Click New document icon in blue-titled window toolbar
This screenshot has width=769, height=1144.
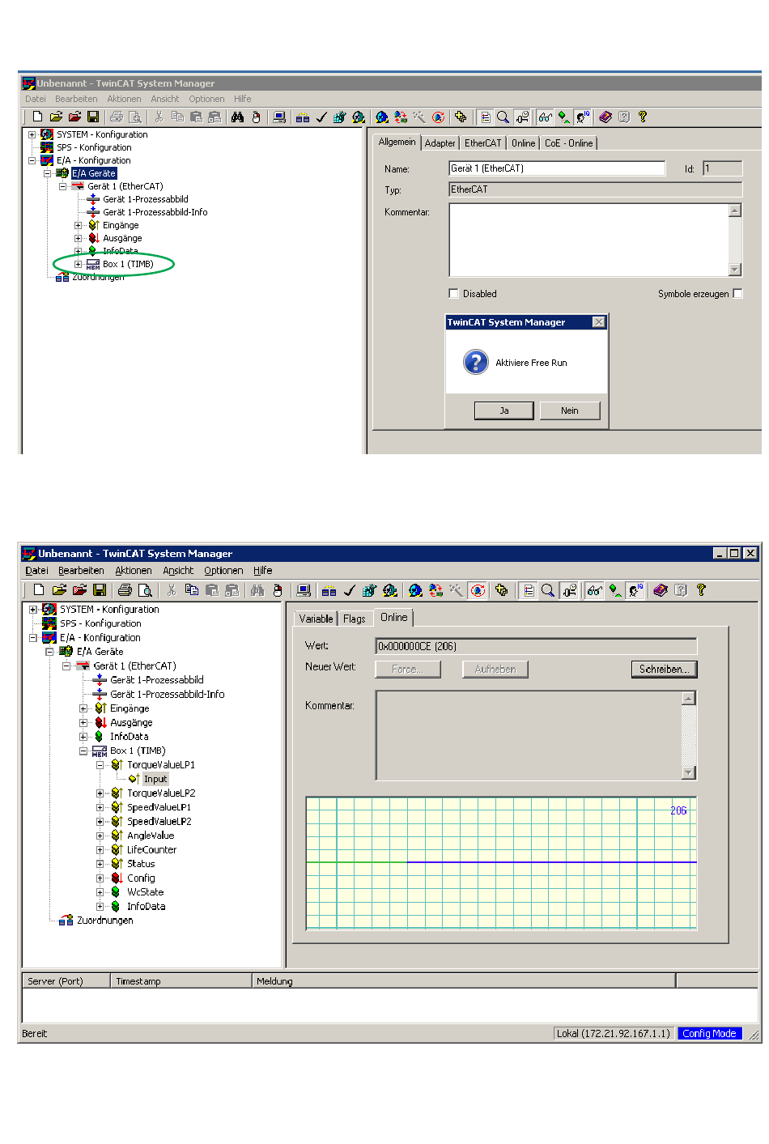pos(39,590)
